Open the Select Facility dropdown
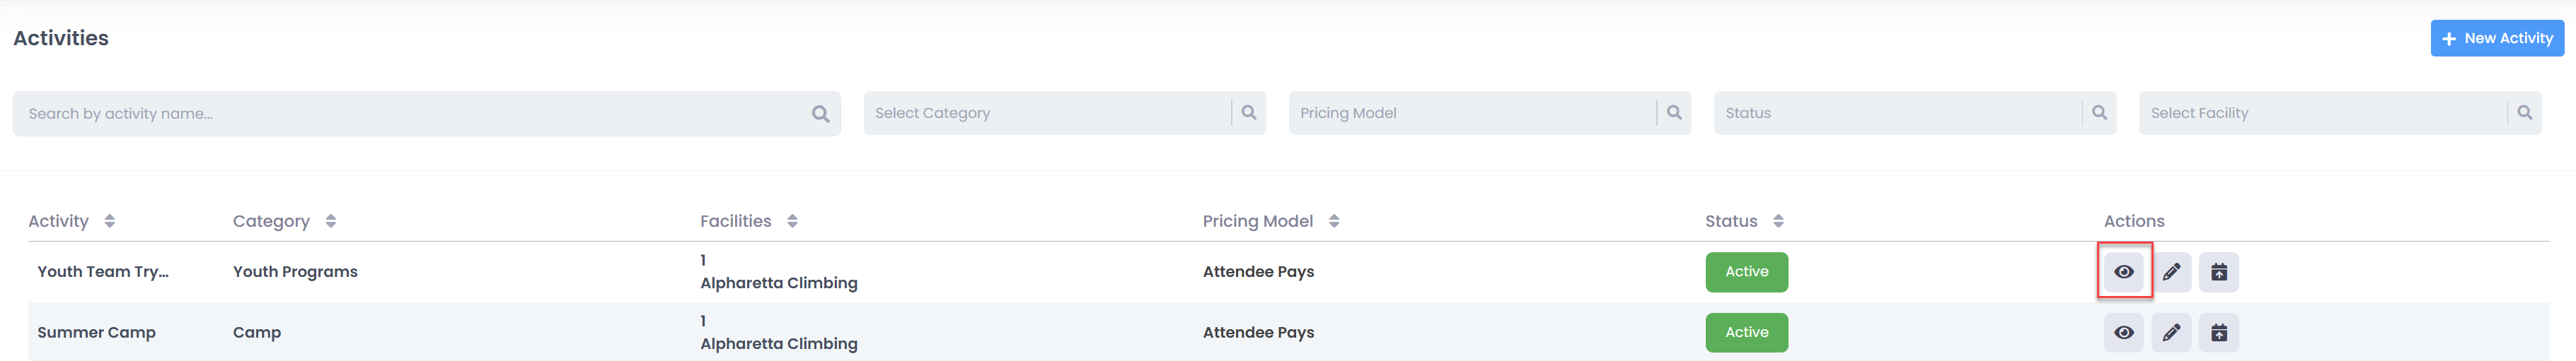 tap(2321, 113)
